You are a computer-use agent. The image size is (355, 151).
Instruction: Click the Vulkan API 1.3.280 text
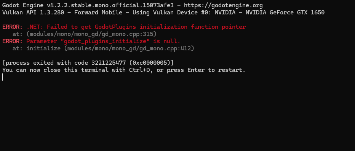pos(33,12)
